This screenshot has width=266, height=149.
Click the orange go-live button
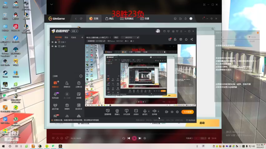coord(188,112)
